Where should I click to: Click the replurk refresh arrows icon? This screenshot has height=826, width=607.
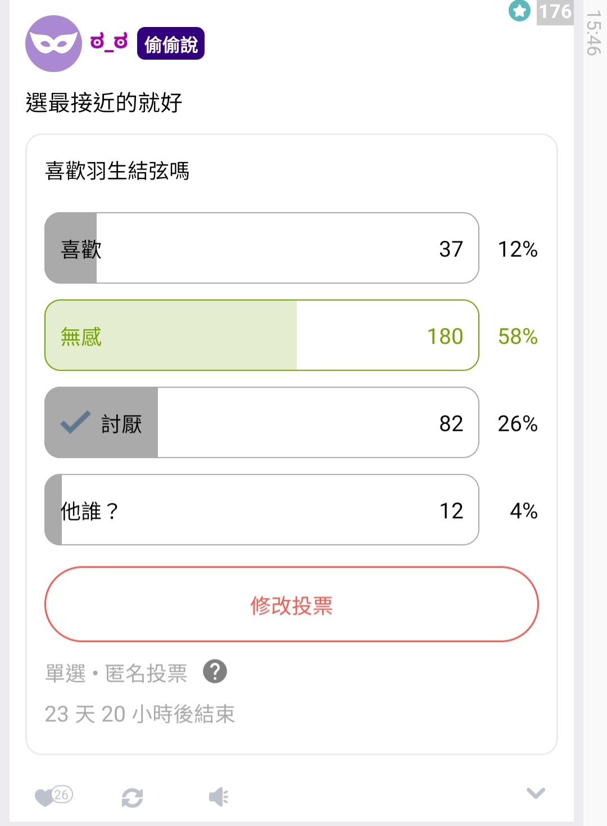tap(132, 797)
